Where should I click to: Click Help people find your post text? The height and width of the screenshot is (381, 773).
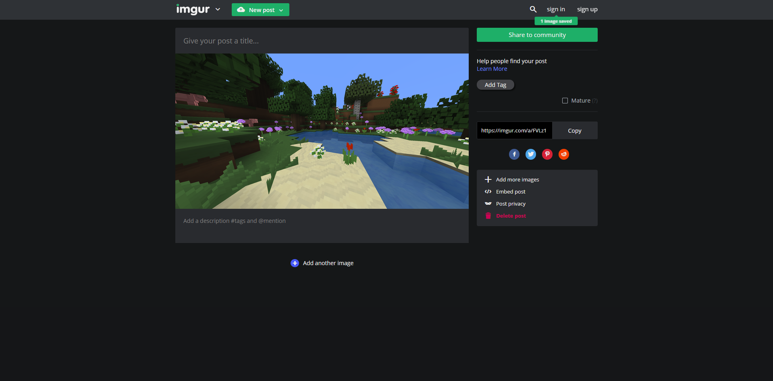[512, 61]
